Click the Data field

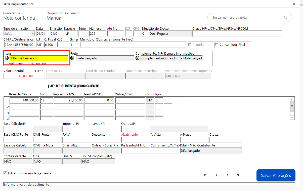coord(42,34)
